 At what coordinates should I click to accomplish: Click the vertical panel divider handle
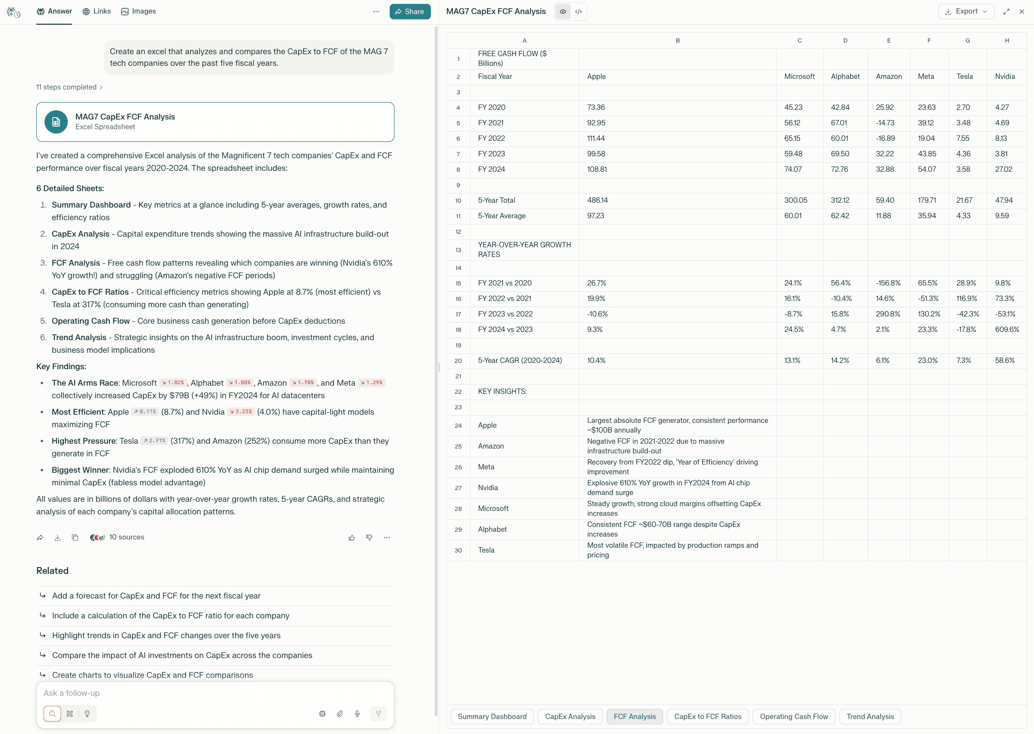439,367
